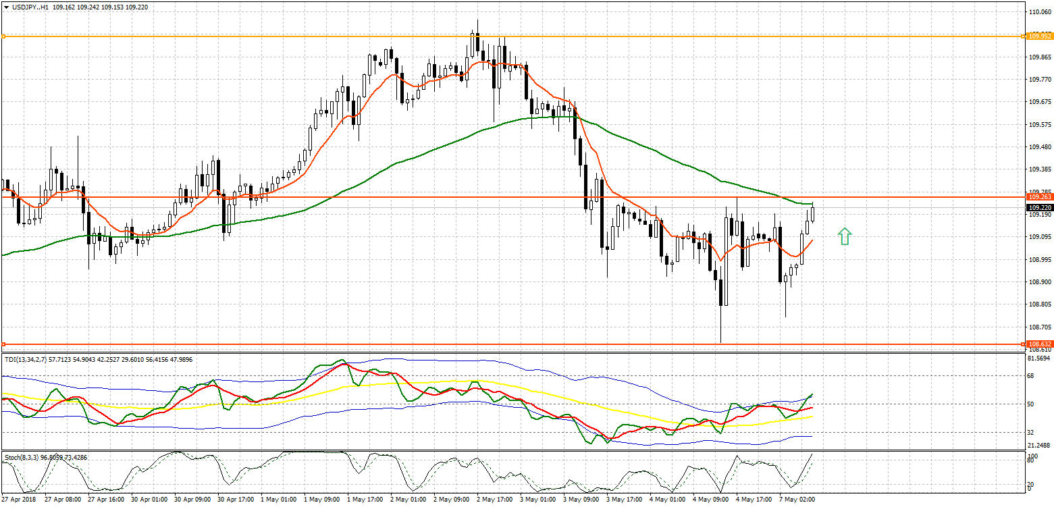1054x507 pixels.
Task: Click the 108.632 support level price label
Action: tap(1039, 344)
